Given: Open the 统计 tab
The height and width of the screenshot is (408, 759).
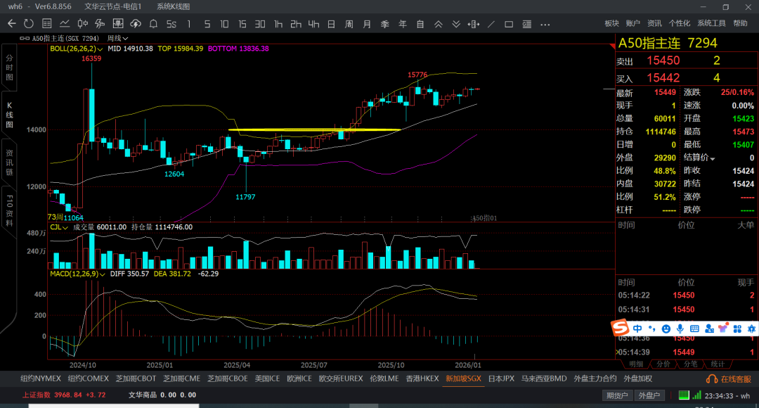Looking at the screenshot, I should [718, 364].
